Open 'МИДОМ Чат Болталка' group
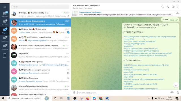This screenshot has height=101, width=181. coord(40,31)
